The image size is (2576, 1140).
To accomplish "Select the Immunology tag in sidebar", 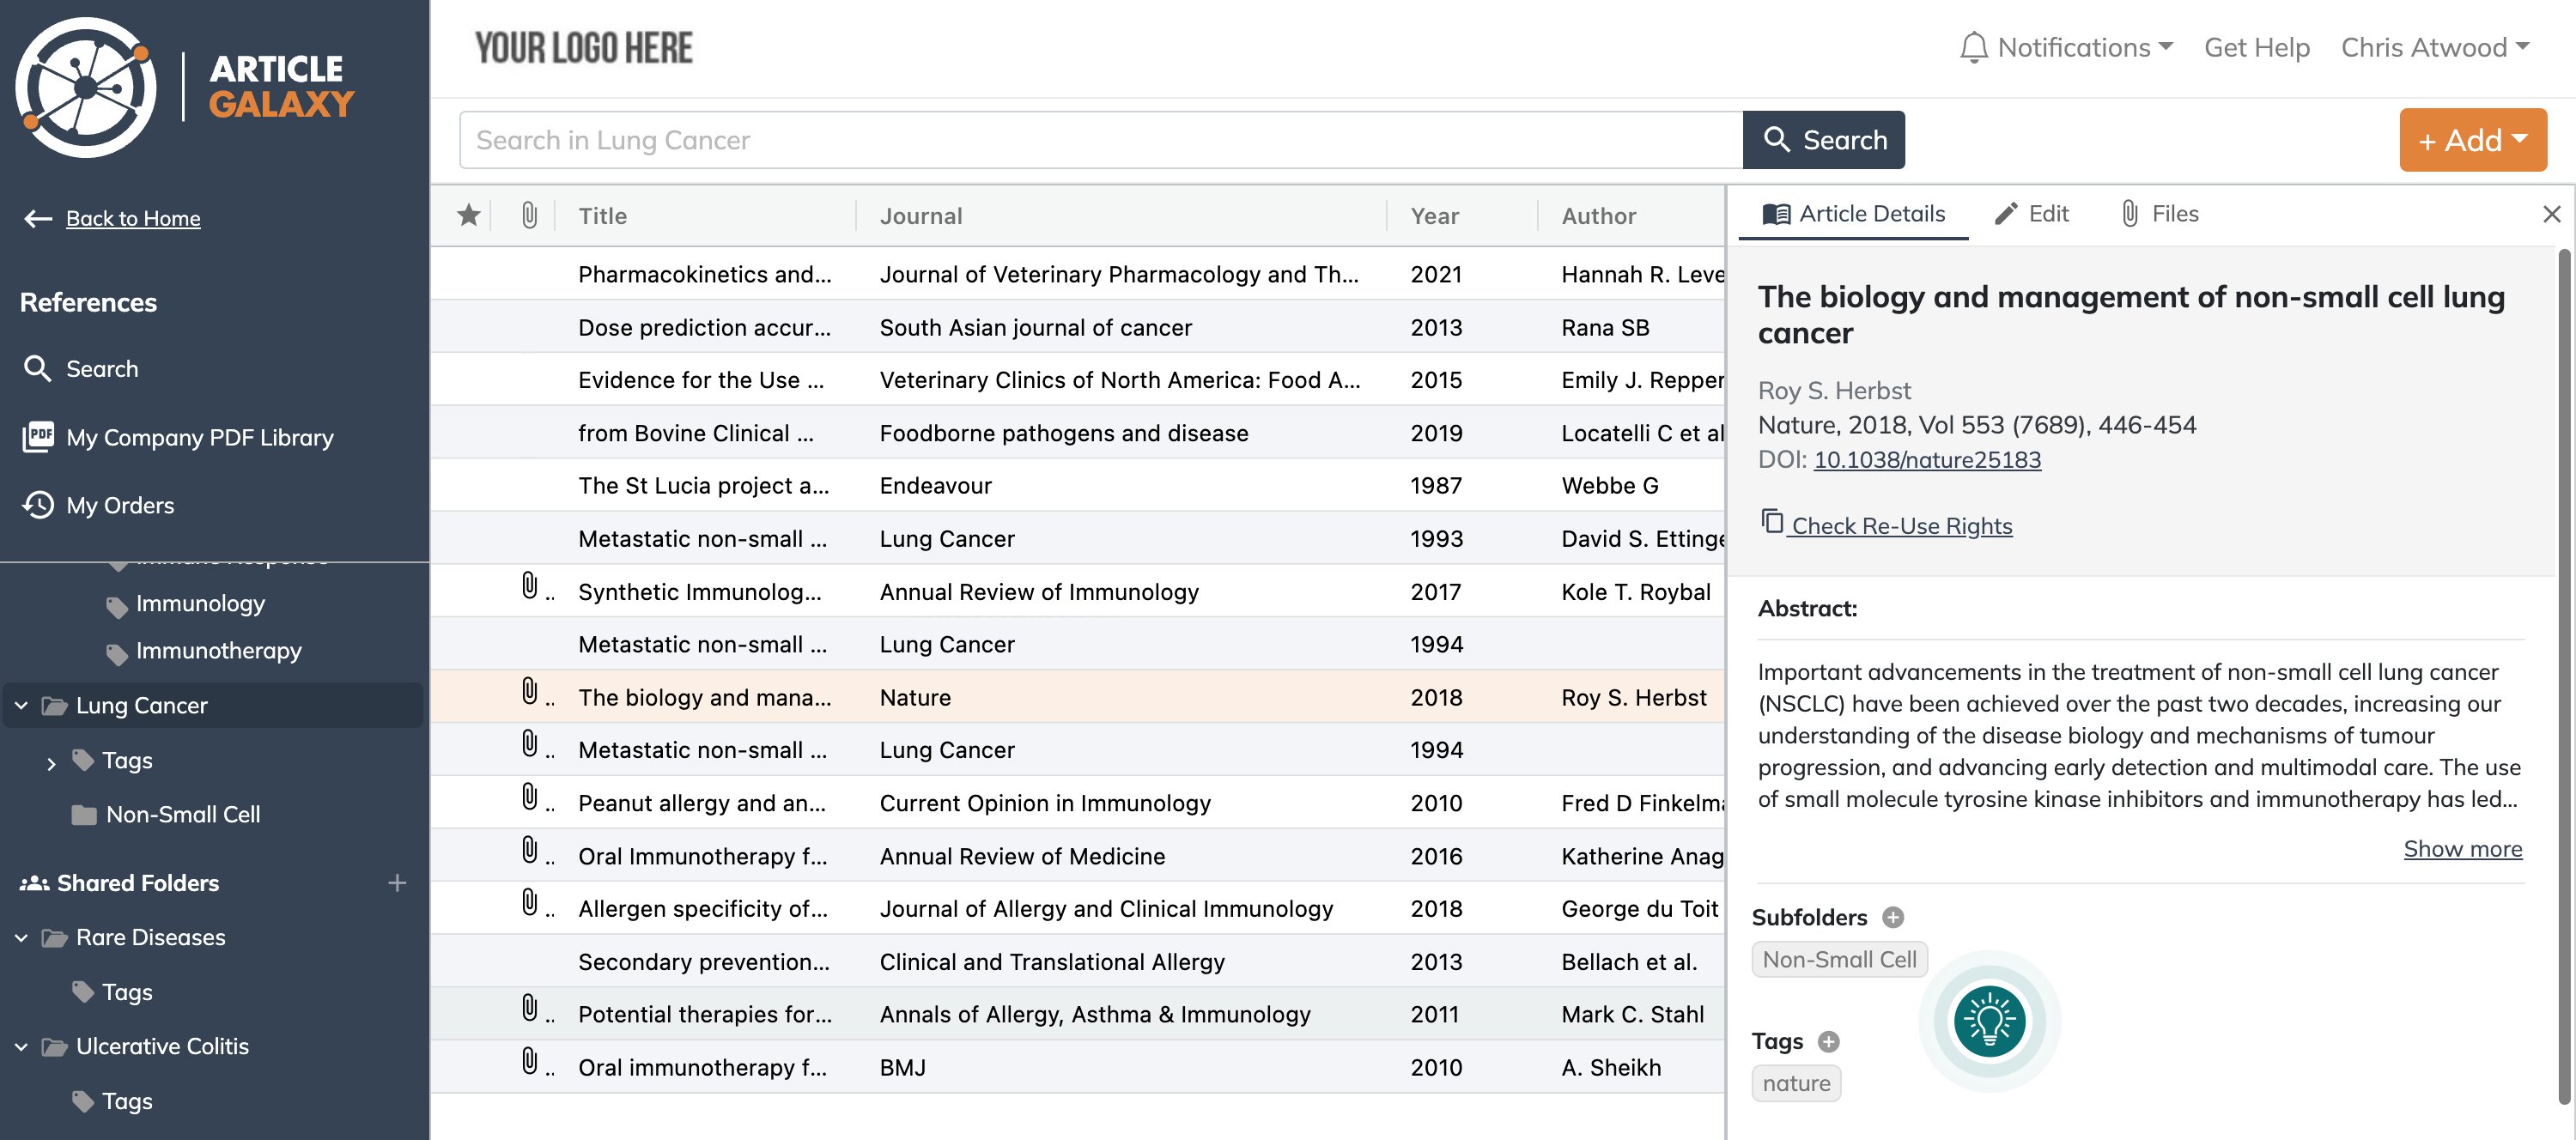I will click(x=200, y=604).
